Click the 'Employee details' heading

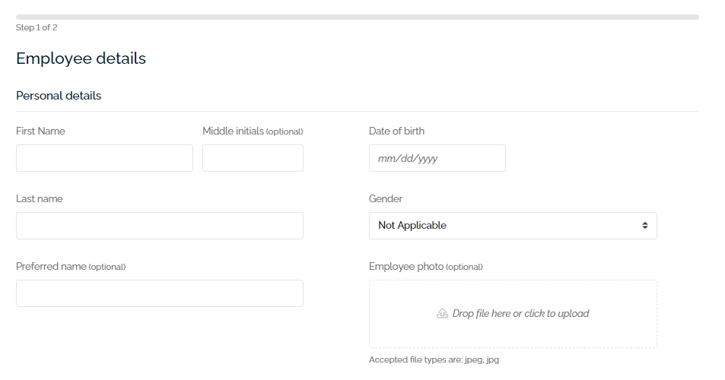[x=81, y=59]
